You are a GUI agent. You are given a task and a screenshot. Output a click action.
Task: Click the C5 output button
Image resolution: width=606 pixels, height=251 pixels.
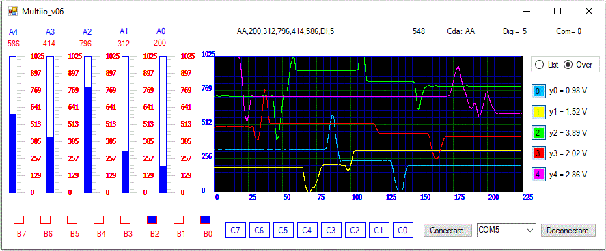[x=284, y=230]
